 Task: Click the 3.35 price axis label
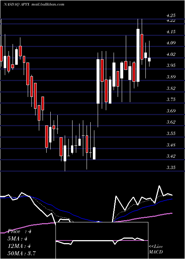click(x=171, y=167)
